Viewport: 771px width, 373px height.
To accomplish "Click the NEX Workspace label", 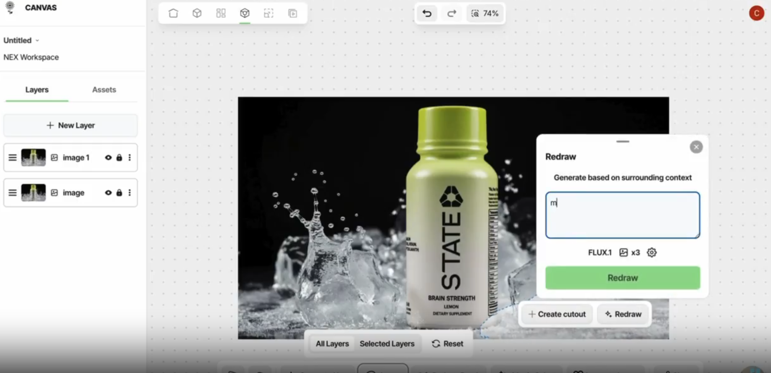I will click(31, 57).
